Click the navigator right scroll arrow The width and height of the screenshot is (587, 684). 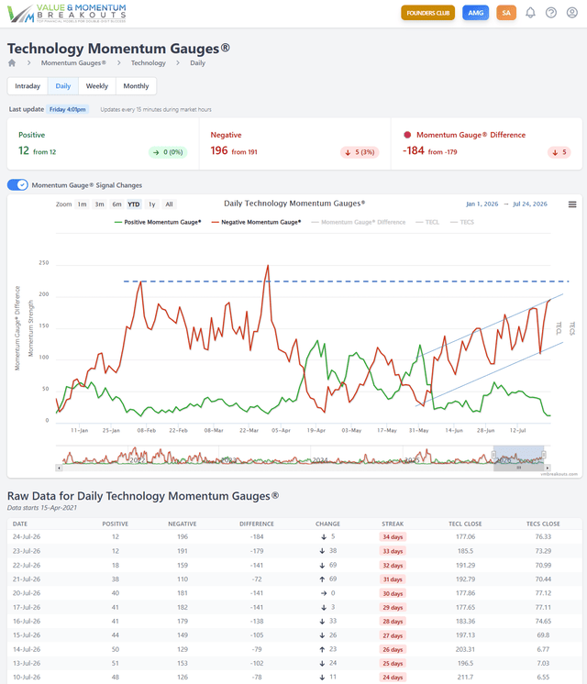tap(548, 468)
